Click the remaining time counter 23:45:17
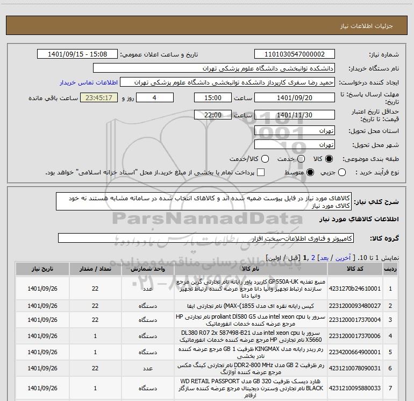This screenshot has height=401, width=414. (x=99, y=97)
